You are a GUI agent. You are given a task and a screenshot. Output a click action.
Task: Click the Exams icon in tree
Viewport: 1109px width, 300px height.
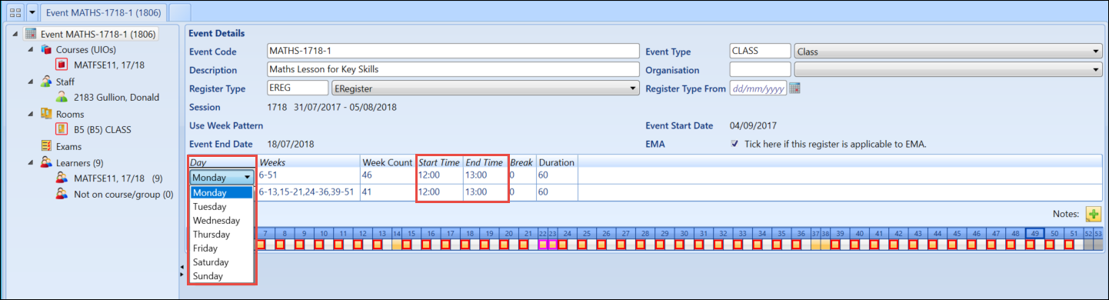(x=45, y=146)
